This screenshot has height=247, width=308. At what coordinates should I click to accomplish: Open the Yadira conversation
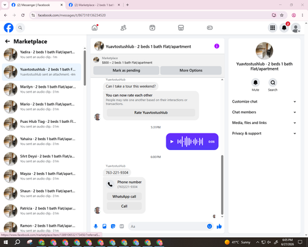click(x=41, y=54)
